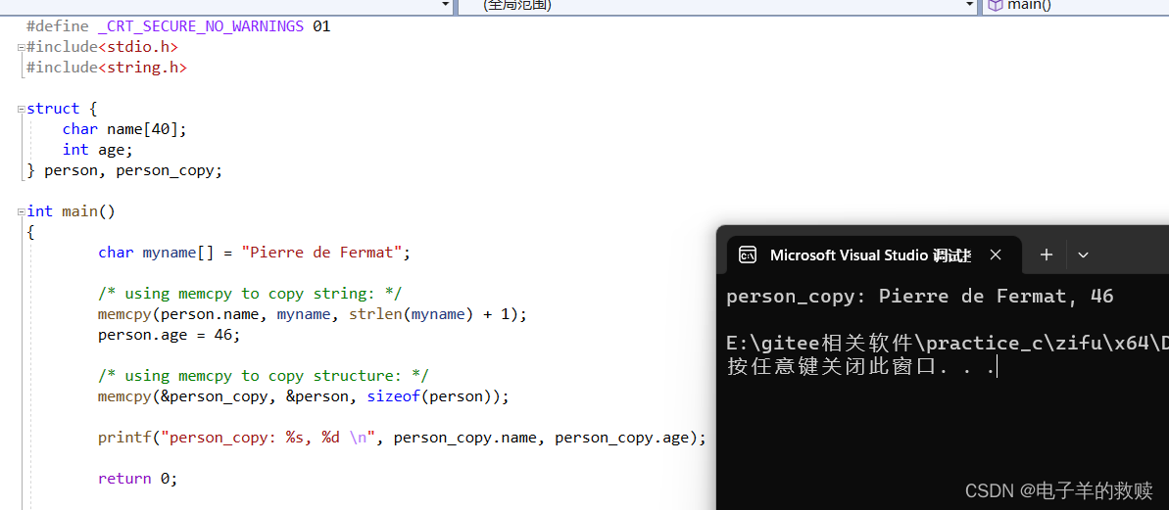Click the _CRT_SECURE_NO_WARNINGS macro name
This screenshot has height=510, width=1169.
tap(201, 26)
